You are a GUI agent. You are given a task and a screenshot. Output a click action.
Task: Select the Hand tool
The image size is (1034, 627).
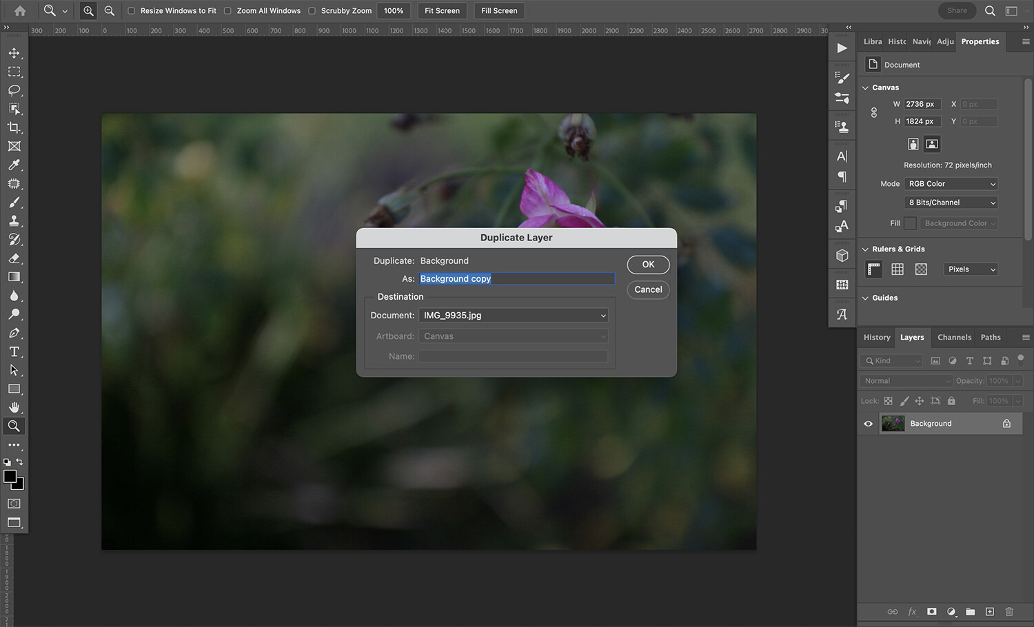[14, 407]
